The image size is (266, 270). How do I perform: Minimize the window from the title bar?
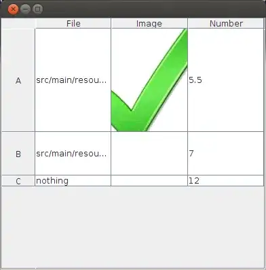point(25,10)
